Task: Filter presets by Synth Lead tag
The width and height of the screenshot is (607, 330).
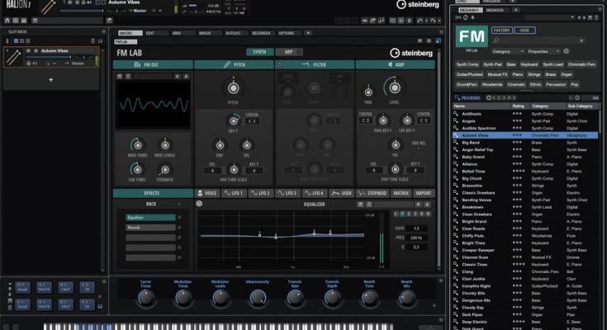Action: [x=552, y=64]
